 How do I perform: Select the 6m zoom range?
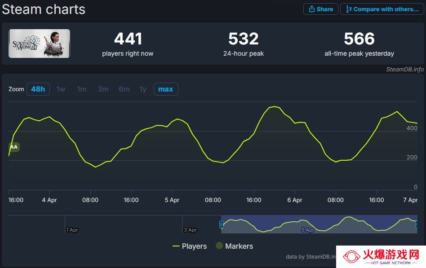tap(124, 89)
